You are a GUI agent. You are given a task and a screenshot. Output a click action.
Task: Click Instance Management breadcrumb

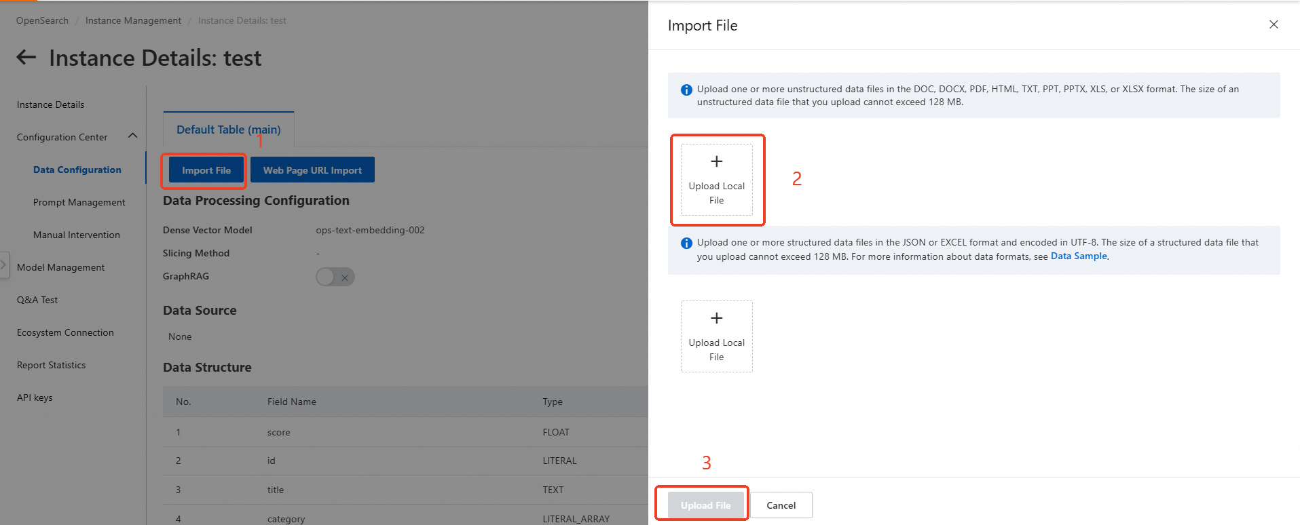tap(133, 20)
